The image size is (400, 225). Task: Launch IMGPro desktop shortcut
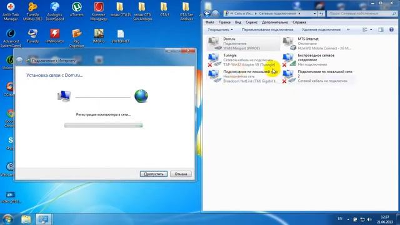point(99,36)
